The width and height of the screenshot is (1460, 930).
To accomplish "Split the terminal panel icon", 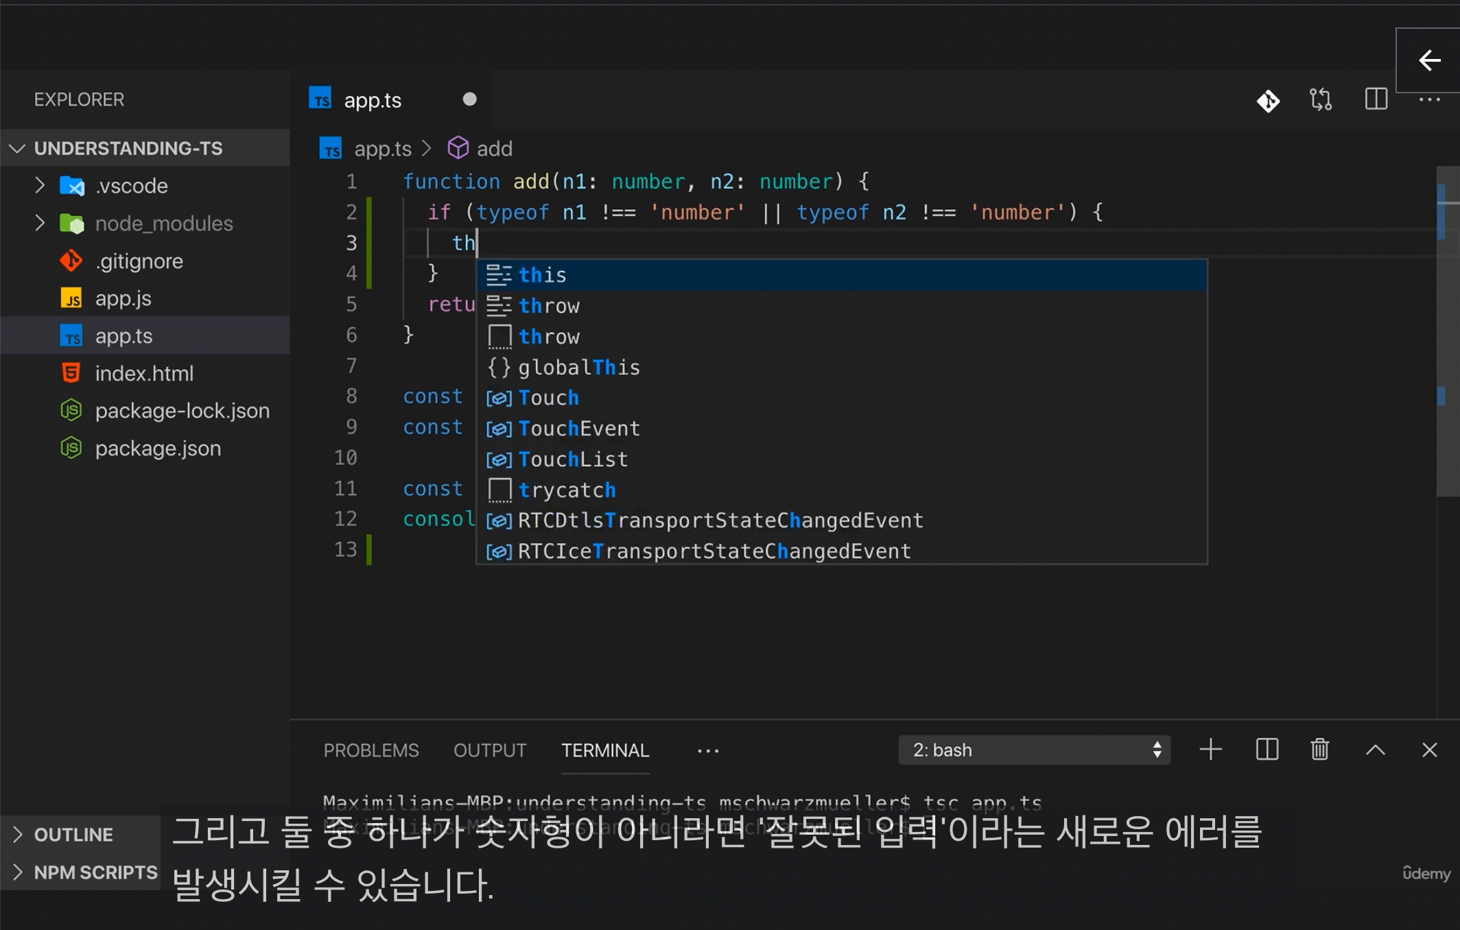I will (1267, 750).
